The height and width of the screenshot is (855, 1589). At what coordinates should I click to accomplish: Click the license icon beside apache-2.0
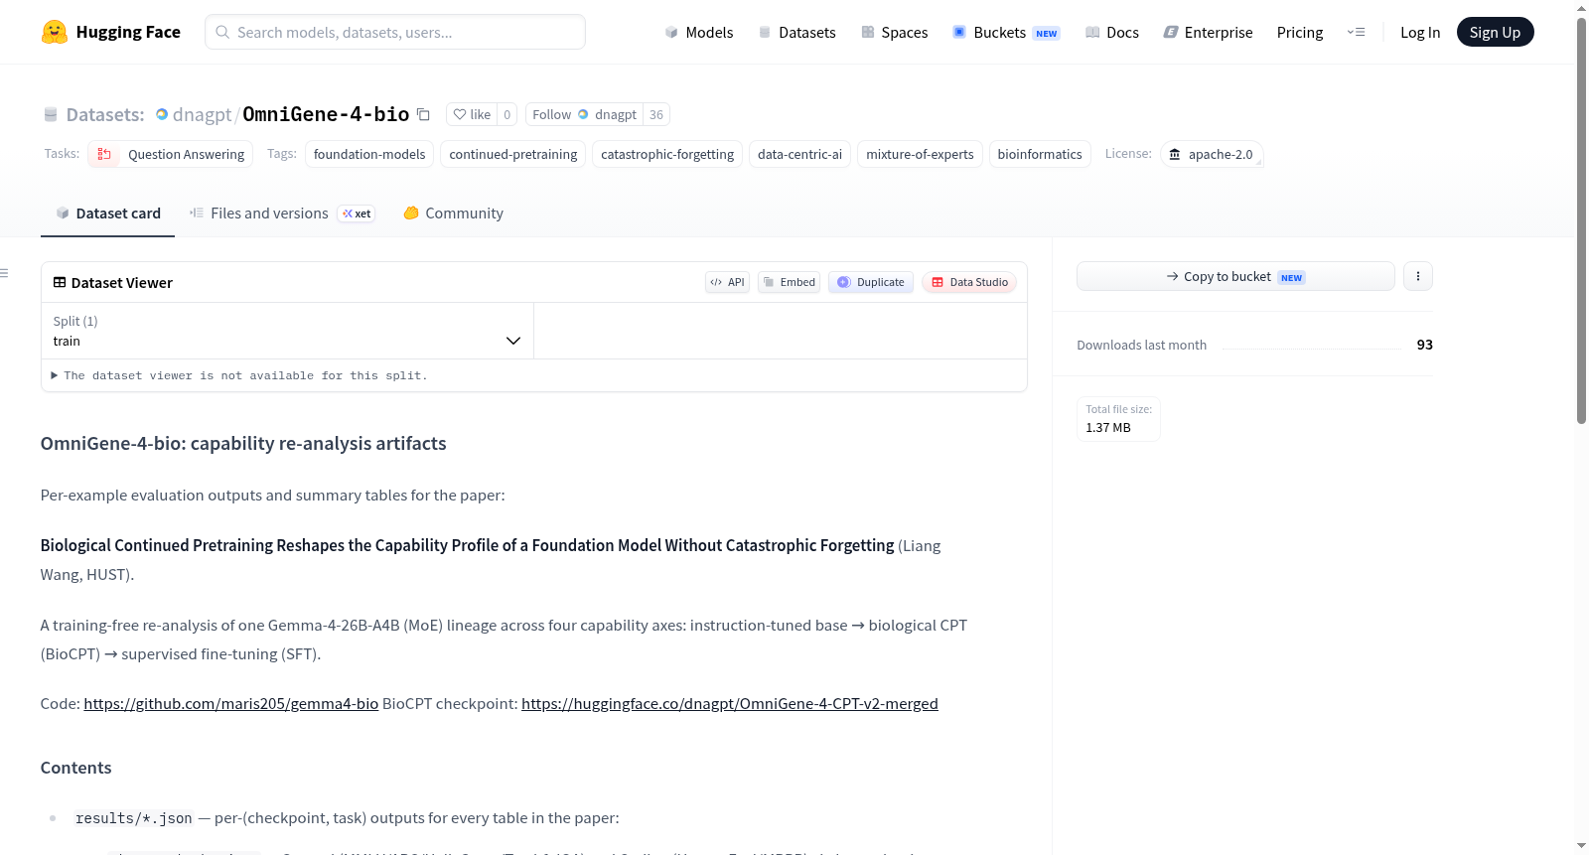(1175, 154)
